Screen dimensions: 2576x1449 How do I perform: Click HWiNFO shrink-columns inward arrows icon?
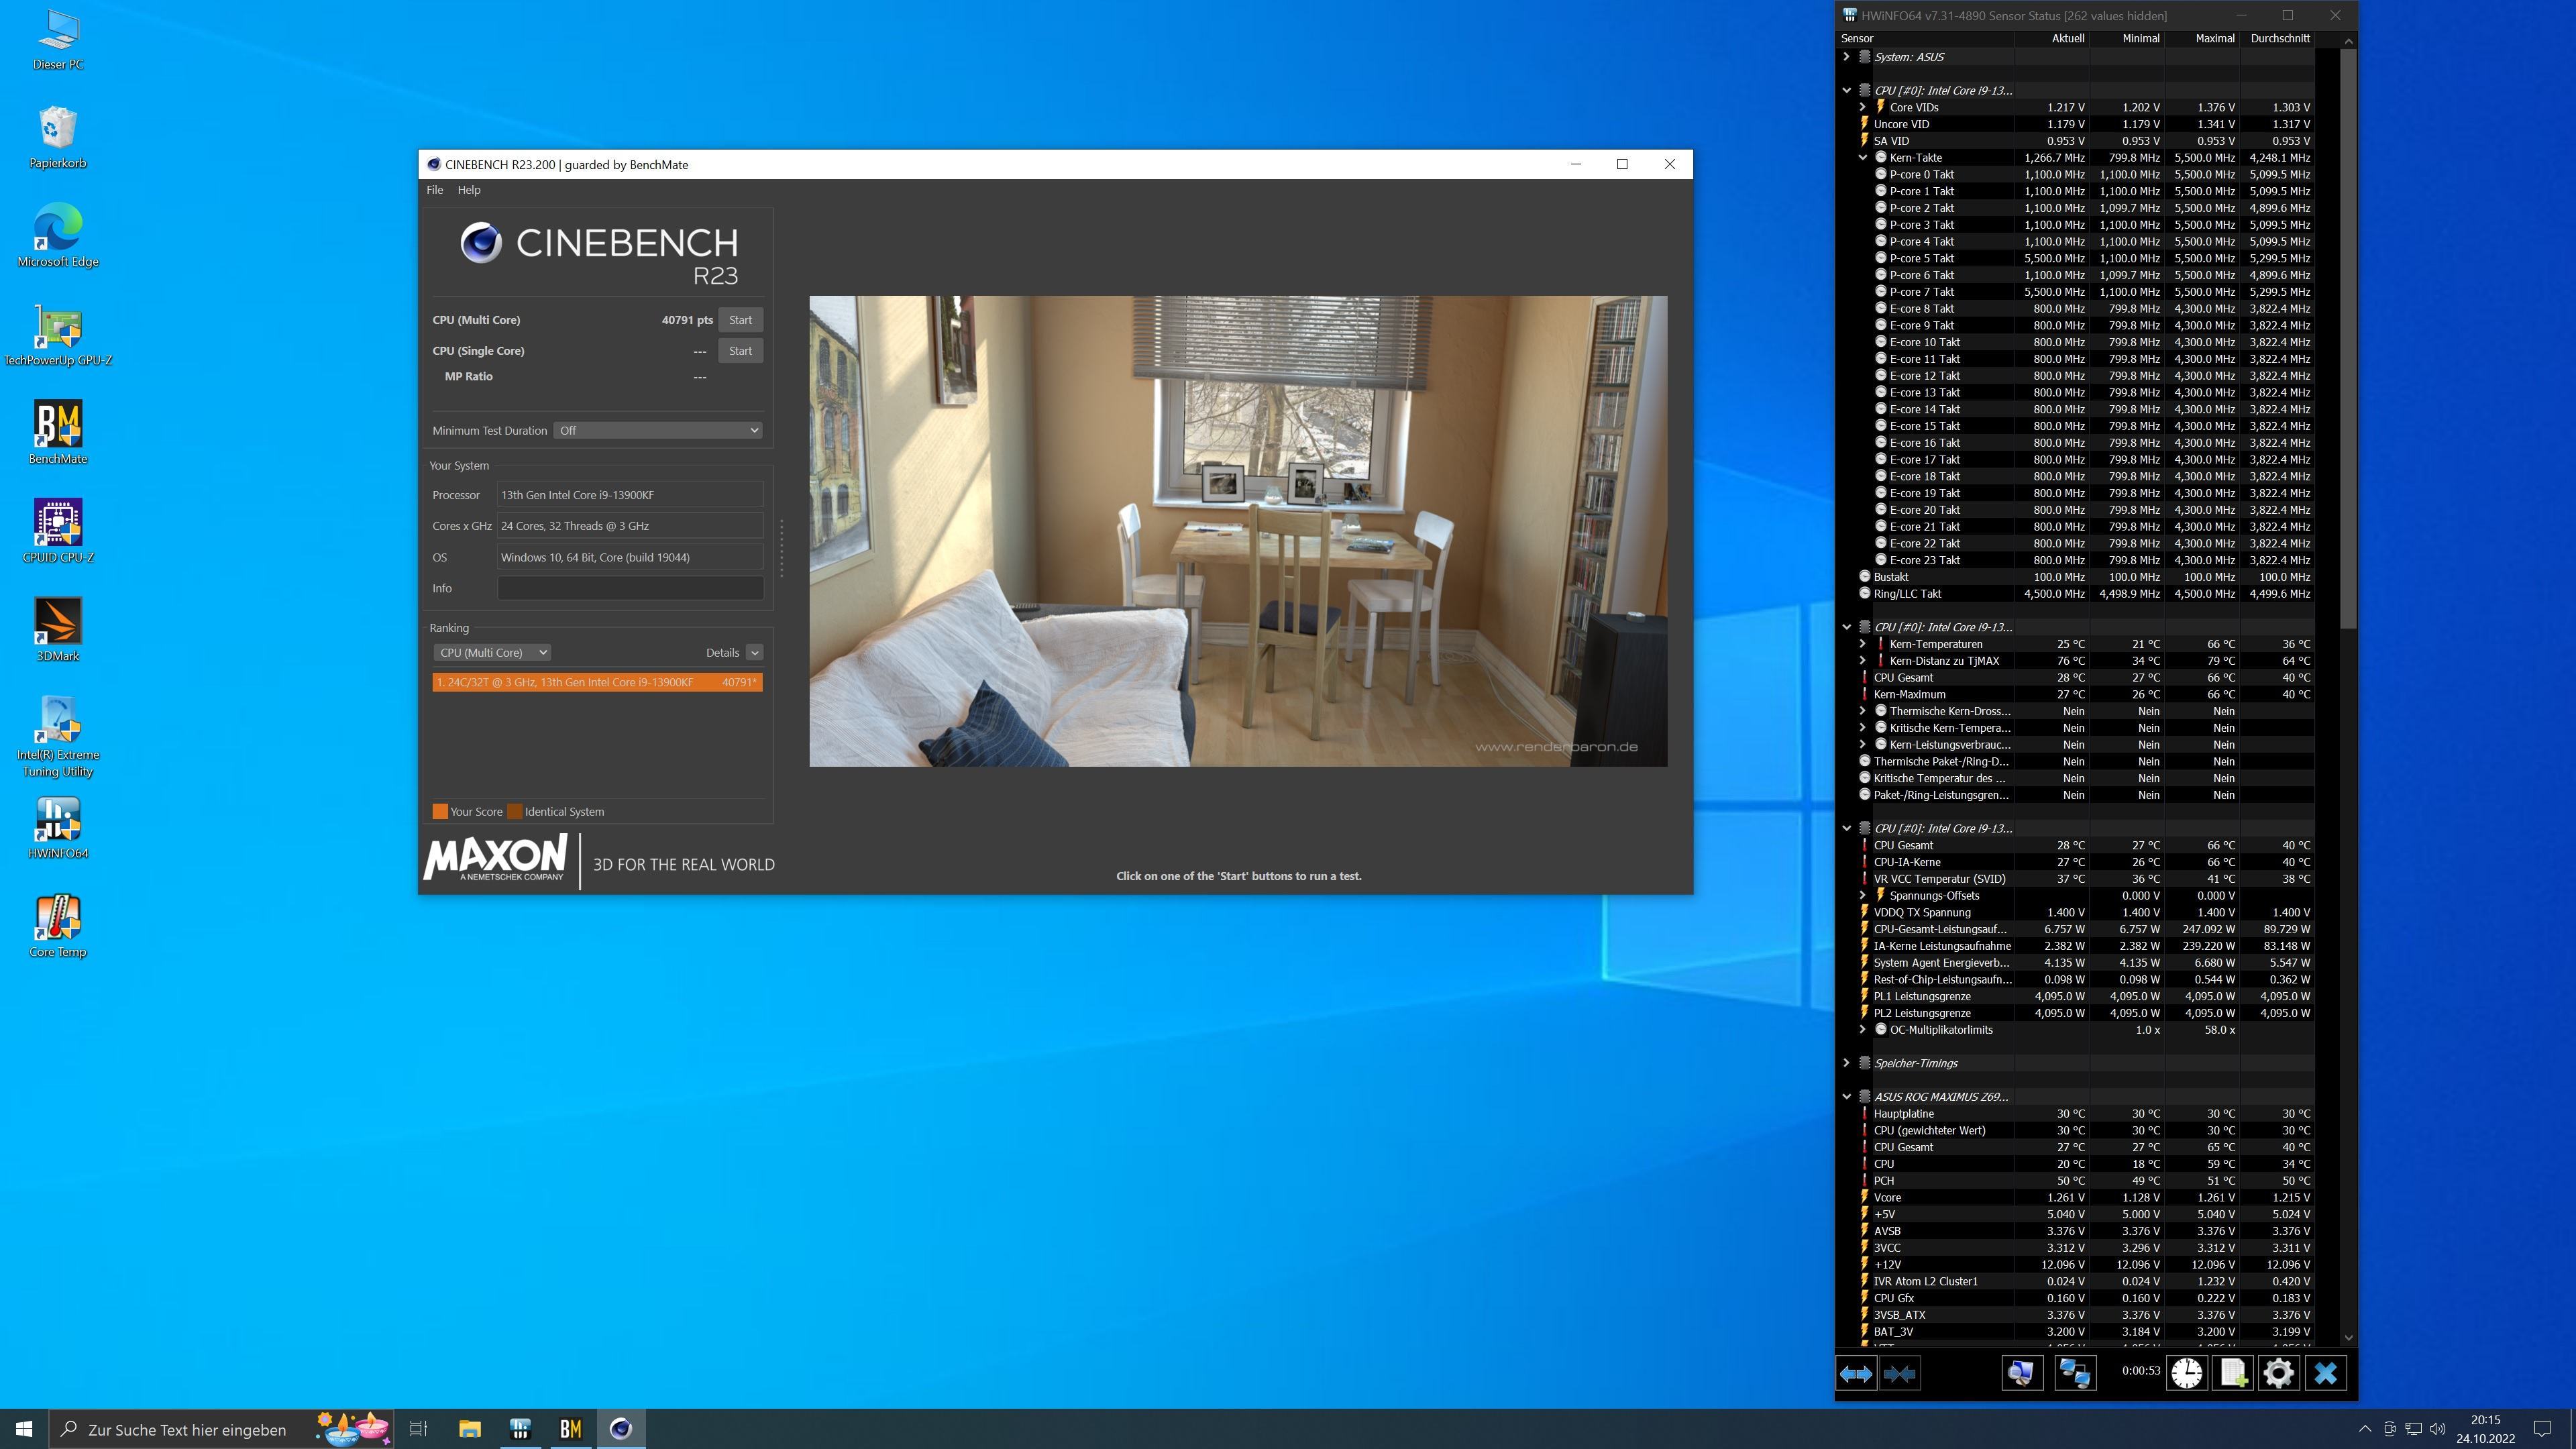[1899, 1374]
